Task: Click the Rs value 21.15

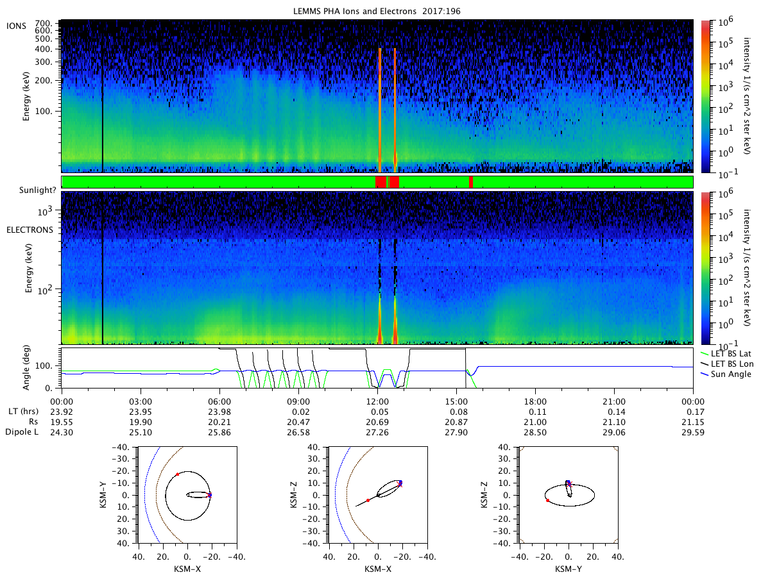Action: pos(693,422)
